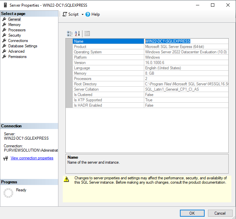Viewport: 236px width, 219px height.
Task: Click the Categorized view icon
Action: 70,34
